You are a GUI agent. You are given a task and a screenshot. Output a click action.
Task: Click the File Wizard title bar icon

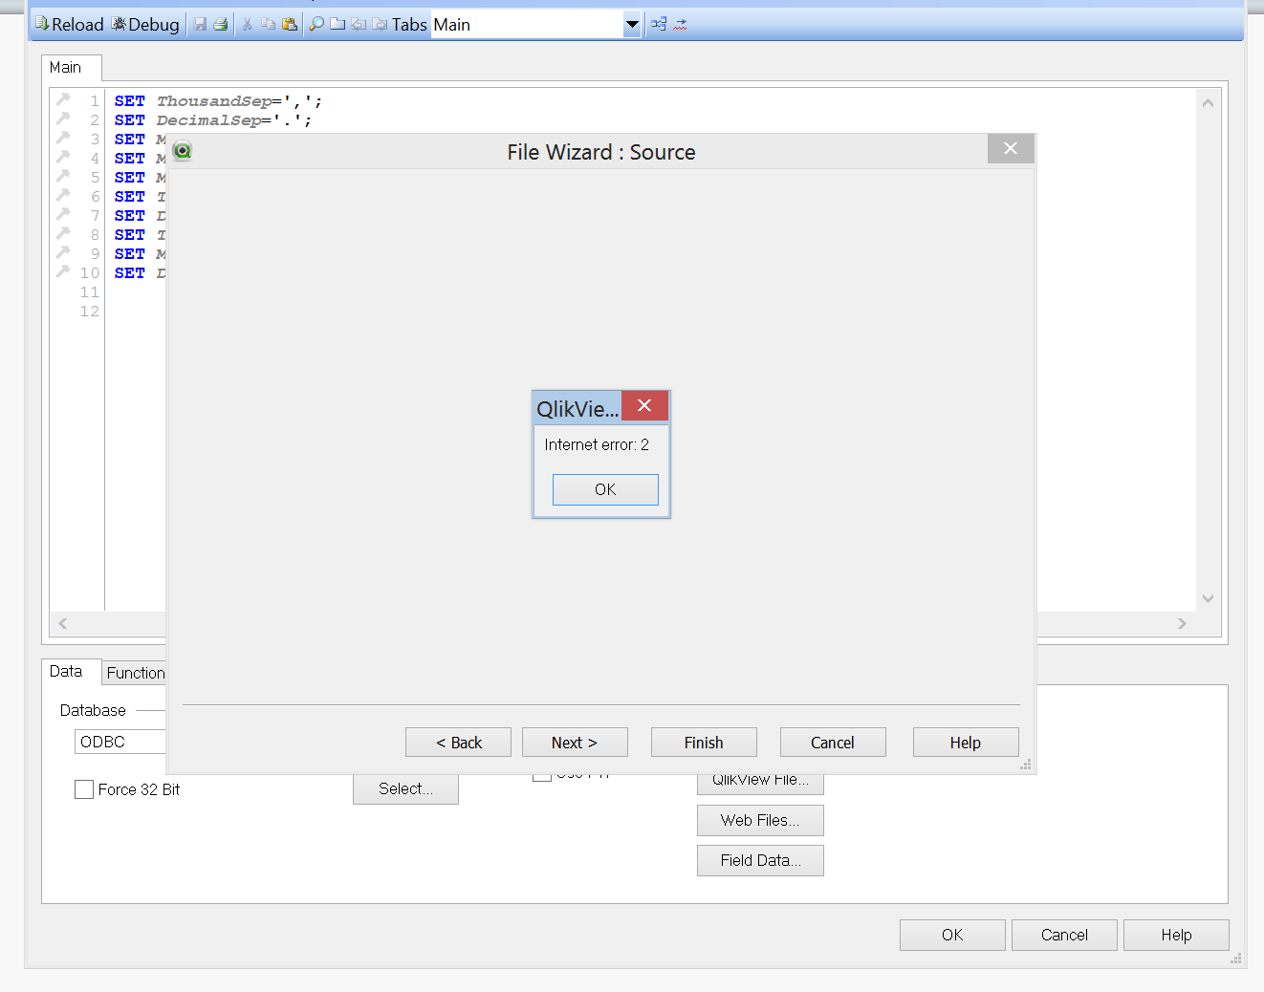pyautogui.click(x=183, y=150)
